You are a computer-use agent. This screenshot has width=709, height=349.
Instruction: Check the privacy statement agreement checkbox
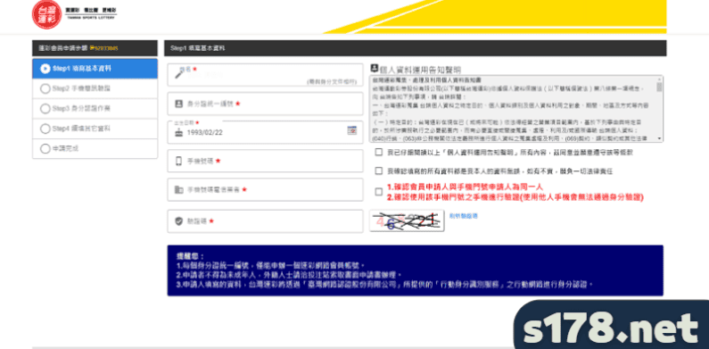point(378,153)
